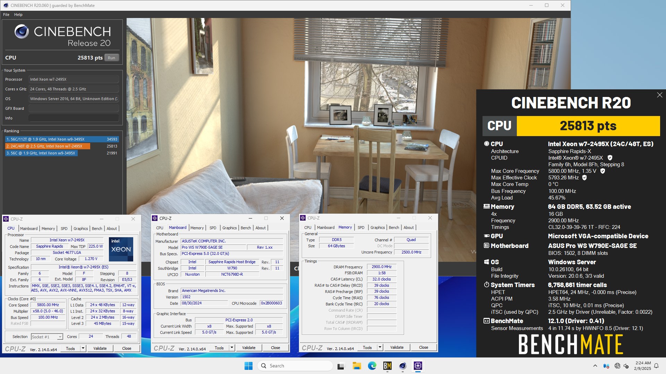Click the BenchMate section icon
The image size is (666, 374).
486,321
